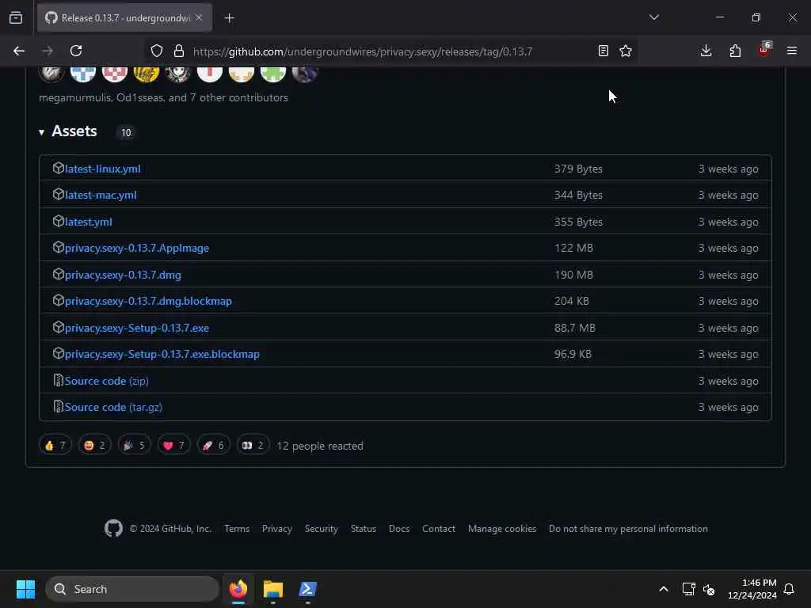The image size is (811, 608).
Task: Open PowerShell from taskbar
Action: point(308,589)
